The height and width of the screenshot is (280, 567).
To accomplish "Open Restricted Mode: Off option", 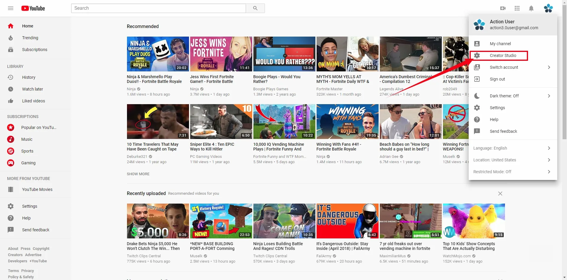I will (x=513, y=172).
